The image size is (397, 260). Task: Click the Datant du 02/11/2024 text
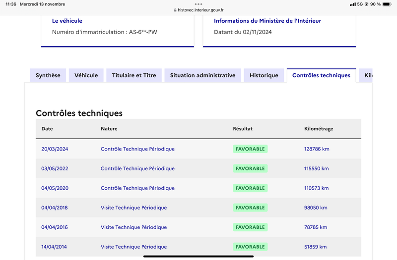[x=243, y=32]
